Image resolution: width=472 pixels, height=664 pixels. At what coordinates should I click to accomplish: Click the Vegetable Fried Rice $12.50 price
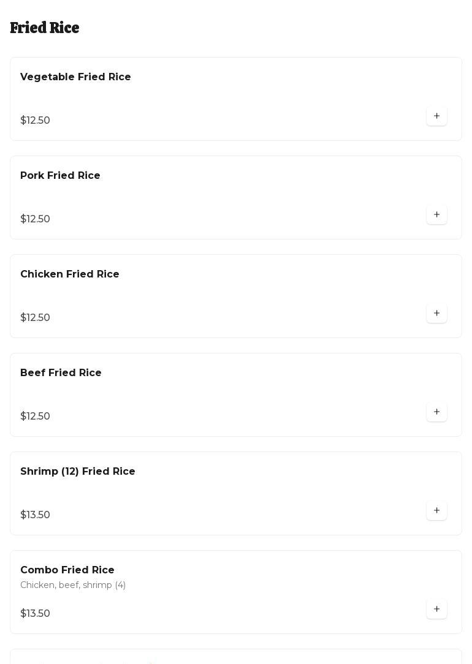[x=36, y=121]
